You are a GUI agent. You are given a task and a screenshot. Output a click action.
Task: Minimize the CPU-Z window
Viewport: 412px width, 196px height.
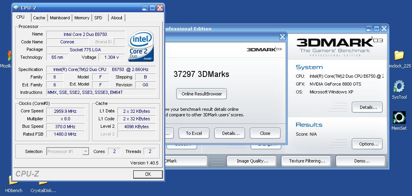(145, 8)
